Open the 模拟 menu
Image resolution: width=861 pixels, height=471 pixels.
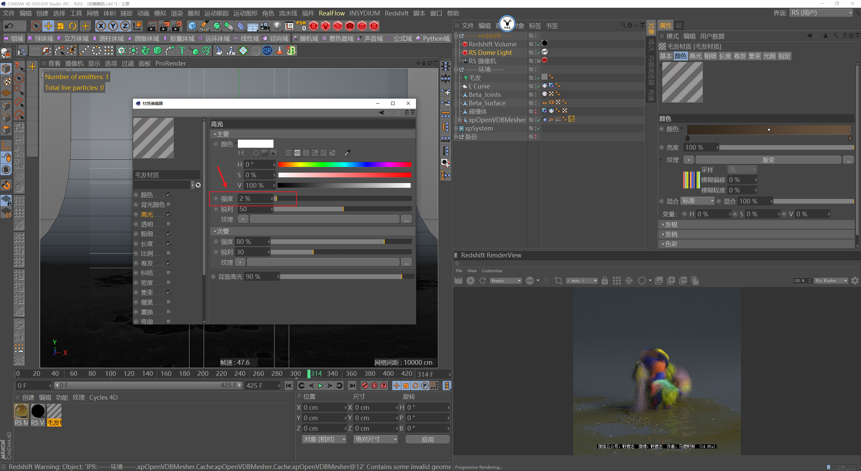coord(160,13)
